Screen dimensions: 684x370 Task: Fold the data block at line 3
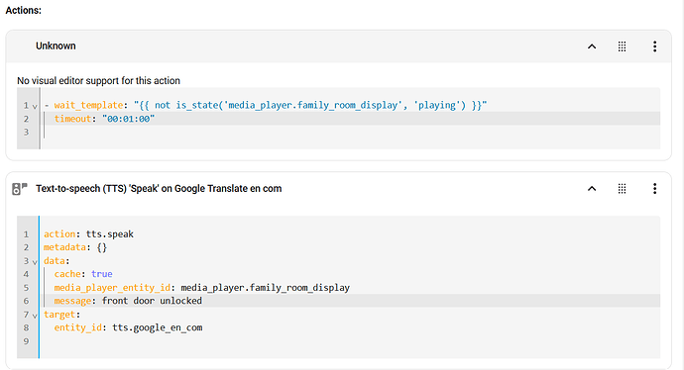coord(35,262)
